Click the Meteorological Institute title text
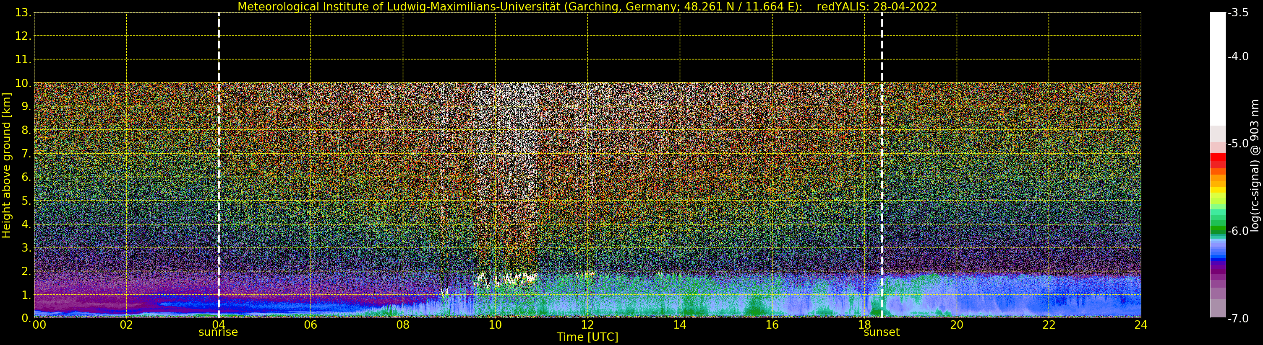Screen dimensions: 1263x345 tap(520, 6)
